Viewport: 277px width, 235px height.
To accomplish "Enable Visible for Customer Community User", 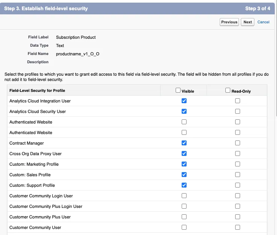I will tap(184, 227).
